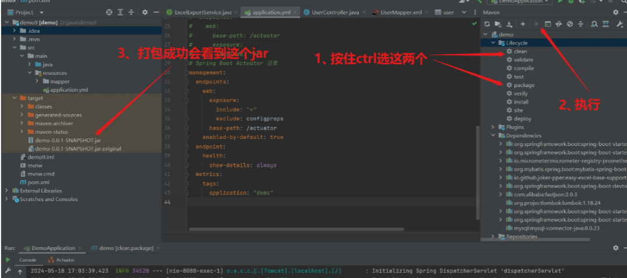
Task: Expand the Plugins node in Maven
Action: tap(493, 127)
